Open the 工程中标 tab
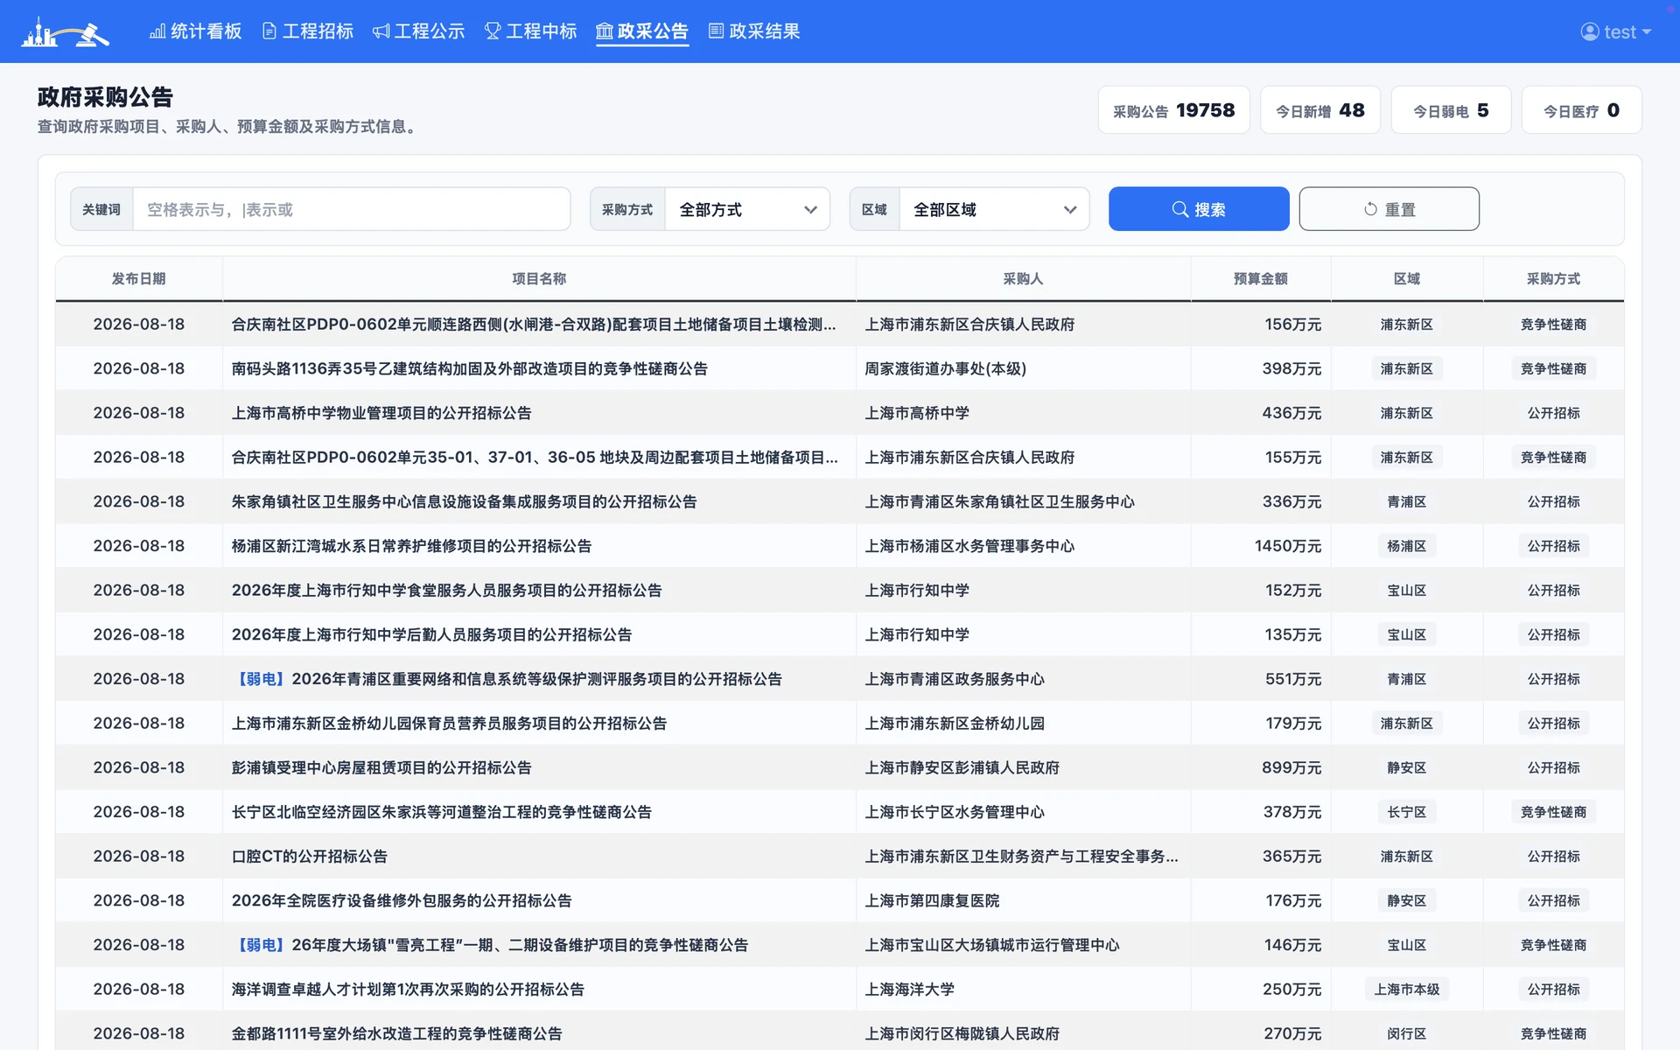The height and width of the screenshot is (1050, 1680). click(531, 31)
